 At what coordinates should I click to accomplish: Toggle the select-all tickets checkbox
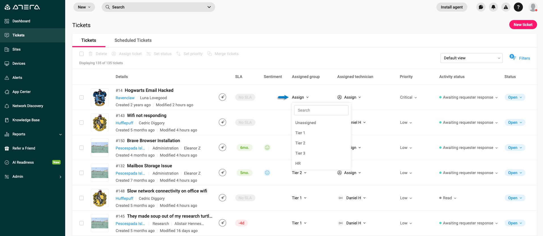pos(82,54)
